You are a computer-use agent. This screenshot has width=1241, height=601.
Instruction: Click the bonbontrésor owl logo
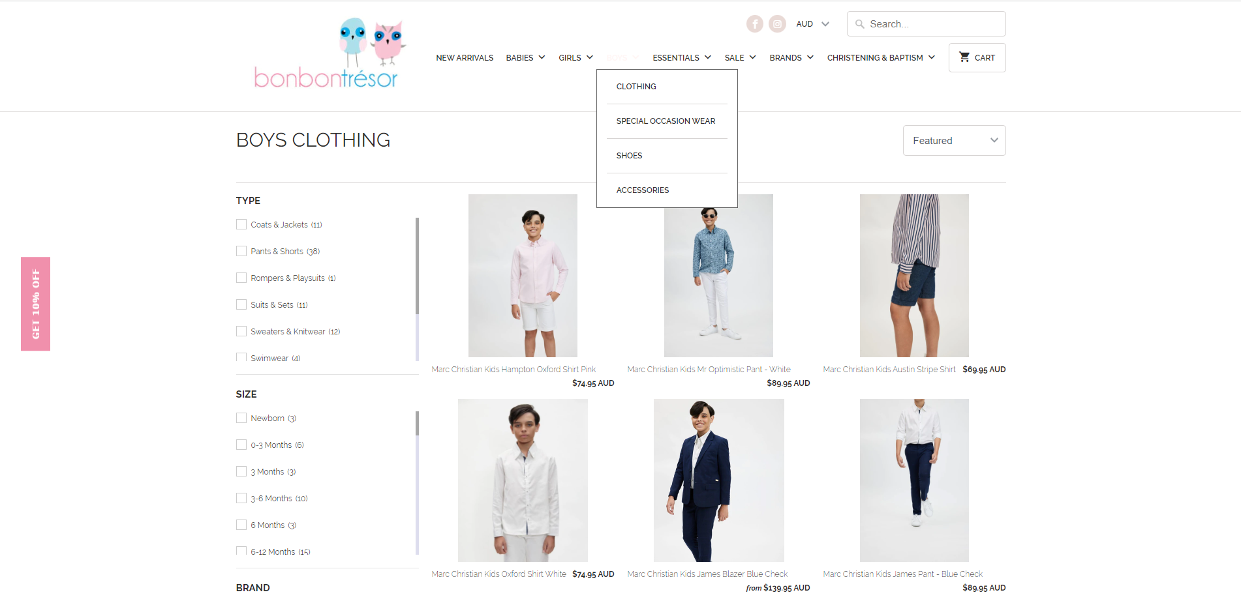(328, 53)
